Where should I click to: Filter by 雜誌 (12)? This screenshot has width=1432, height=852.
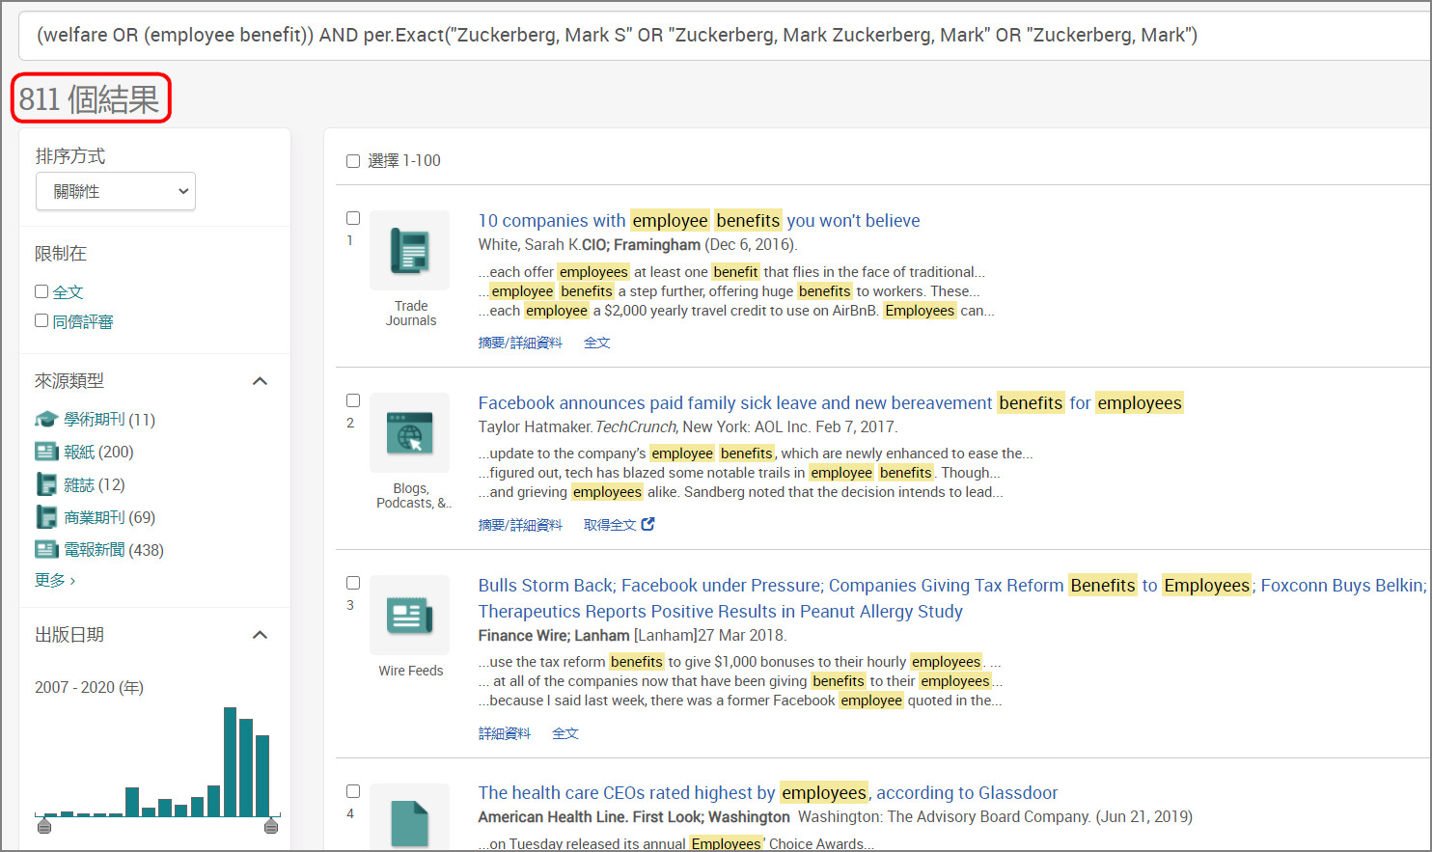(95, 484)
